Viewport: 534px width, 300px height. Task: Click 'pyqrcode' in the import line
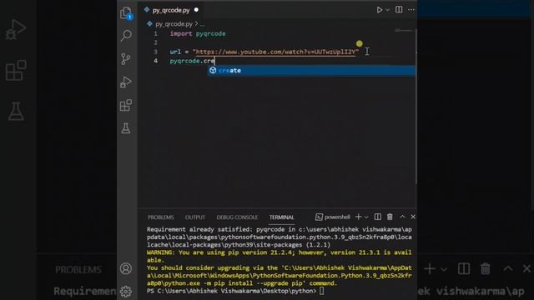pos(210,33)
